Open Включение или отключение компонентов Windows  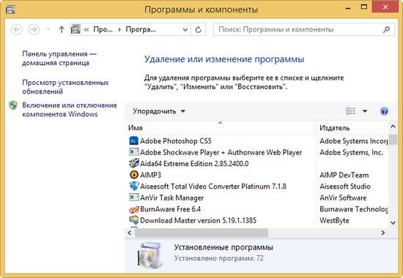click(70, 110)
